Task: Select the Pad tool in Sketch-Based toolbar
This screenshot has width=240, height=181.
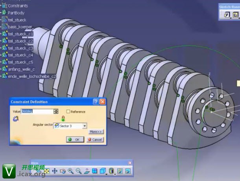Action: [x=227, y=15]
